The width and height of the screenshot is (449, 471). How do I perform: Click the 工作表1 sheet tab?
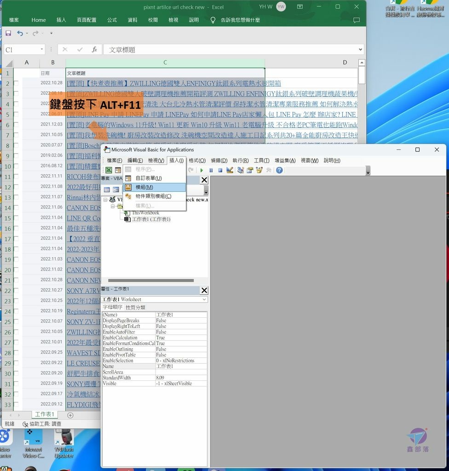click(45, 414)
